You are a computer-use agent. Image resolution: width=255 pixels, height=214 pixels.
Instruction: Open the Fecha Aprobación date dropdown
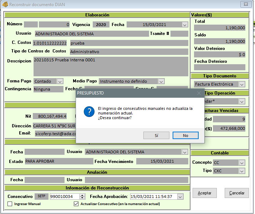180,197
